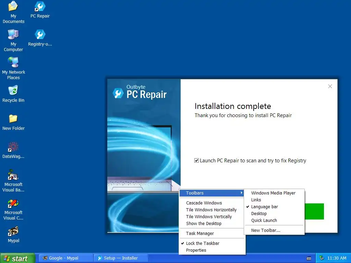Screen dimensions: 351x263
Task: Choose Tile Windows Vertically
Action: pos(212,216)
